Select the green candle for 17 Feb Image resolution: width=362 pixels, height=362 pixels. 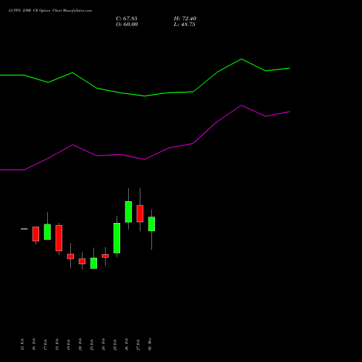(x=47, y=232)
